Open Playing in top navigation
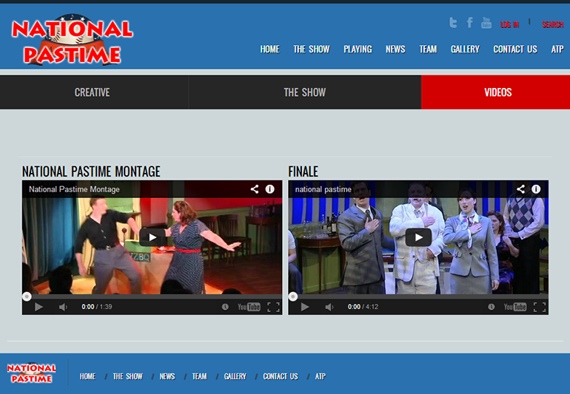The image size is (570, 394). coord(358,50)
